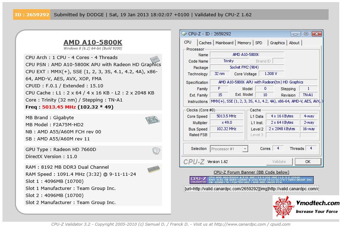
Task: Click the monitor icon beside GPU Type
Action: coord(156,151)
